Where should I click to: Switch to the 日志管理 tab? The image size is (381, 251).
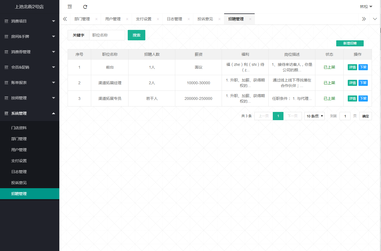(x=174, y=19)
